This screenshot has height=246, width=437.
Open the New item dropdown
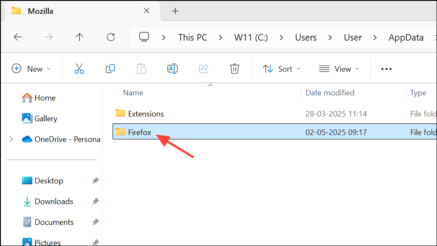point(31,69)
